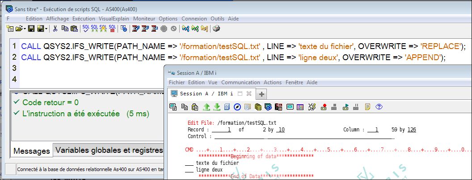Open an existing script file
This screenshot has width=472, height=180.
click(x=19, y=29)
